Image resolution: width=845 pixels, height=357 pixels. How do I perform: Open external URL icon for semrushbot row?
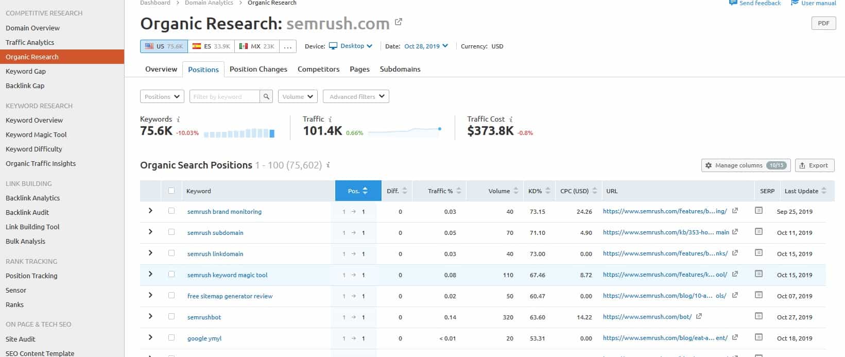coord(699,316)
